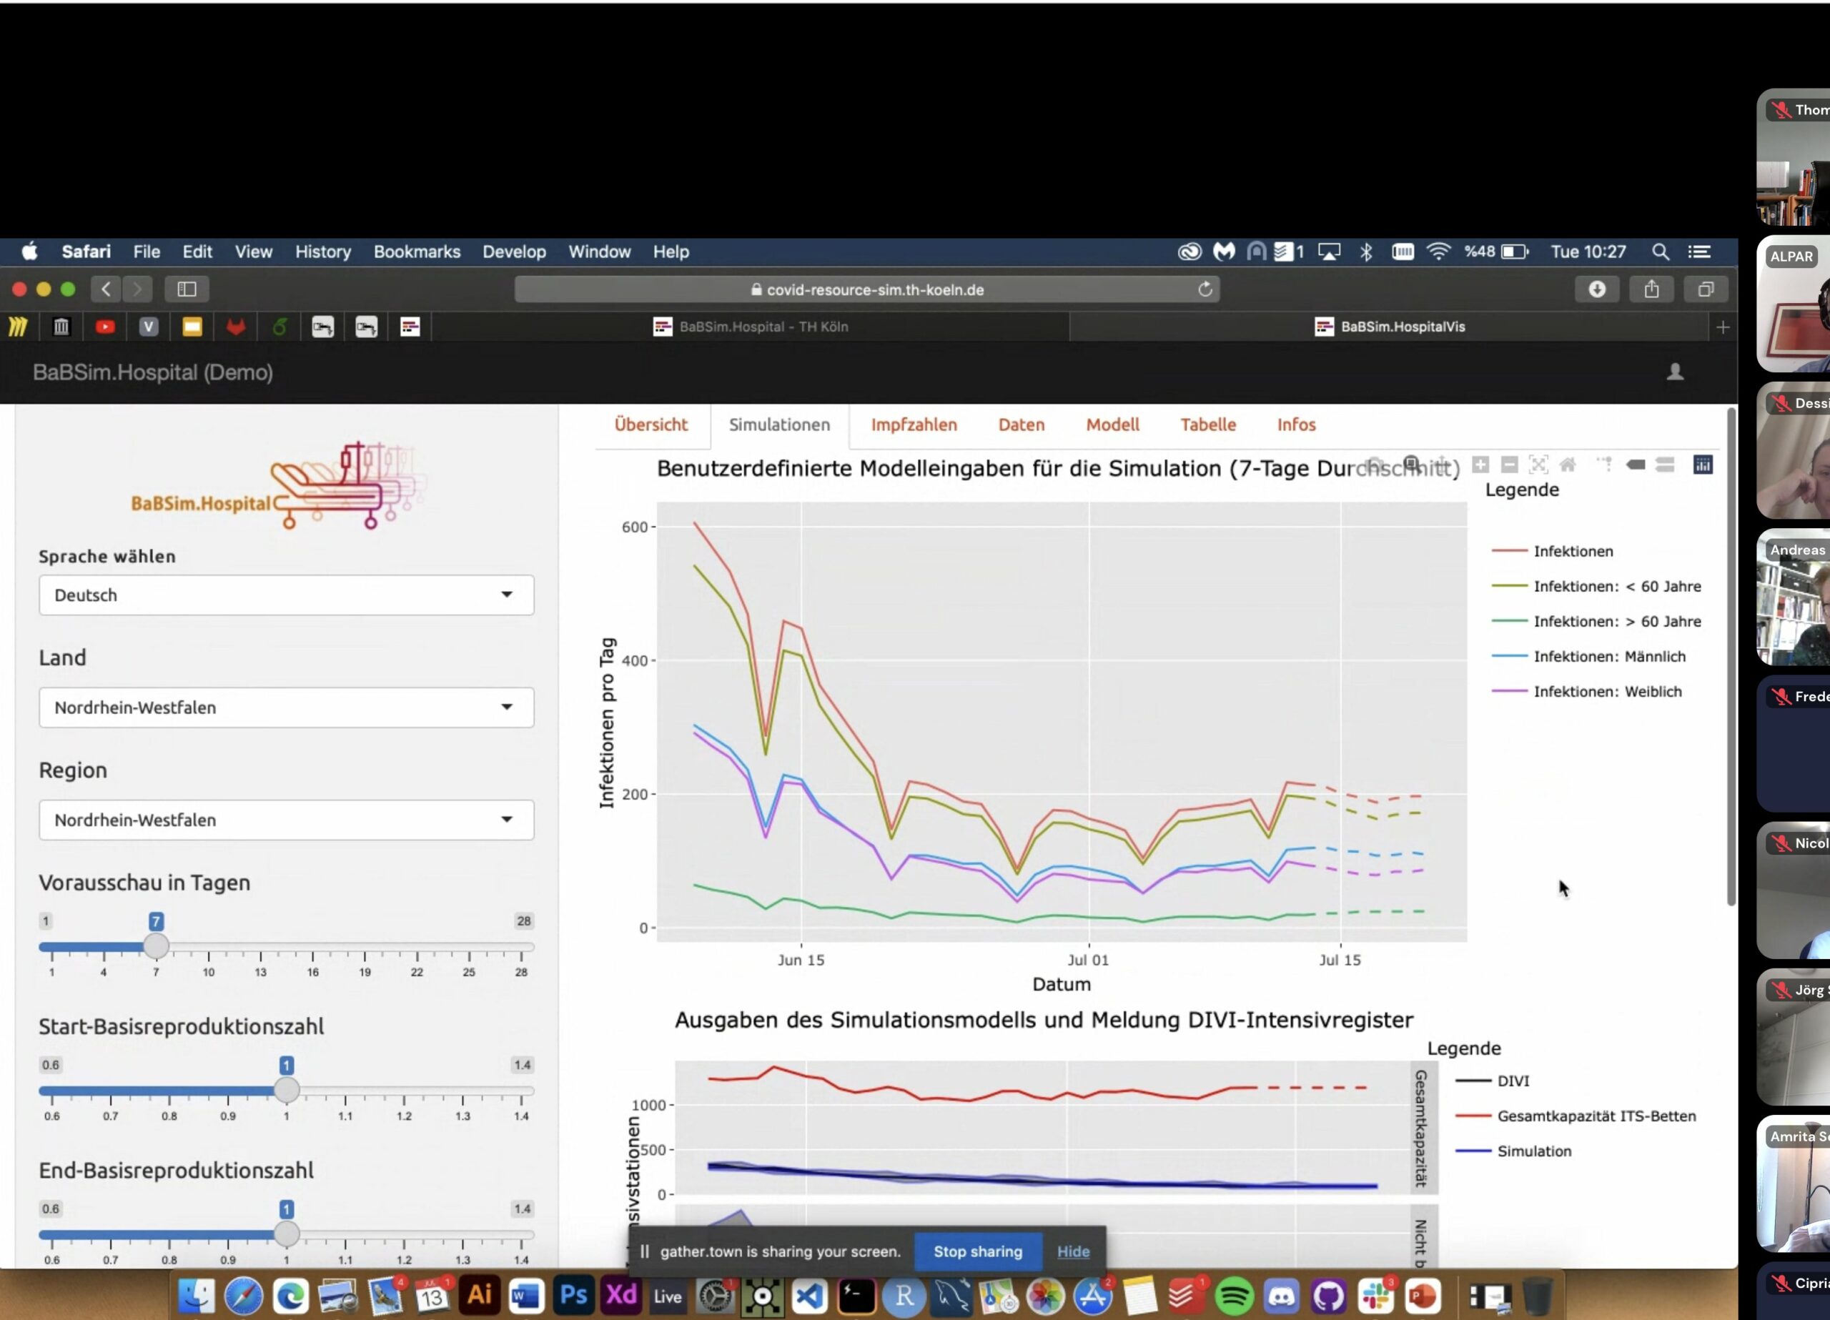
Task: Open the Develop menu
Action: pos(514,252)
